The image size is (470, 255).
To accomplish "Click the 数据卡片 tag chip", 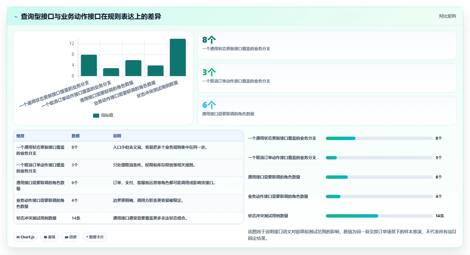I will pos(95,237).
